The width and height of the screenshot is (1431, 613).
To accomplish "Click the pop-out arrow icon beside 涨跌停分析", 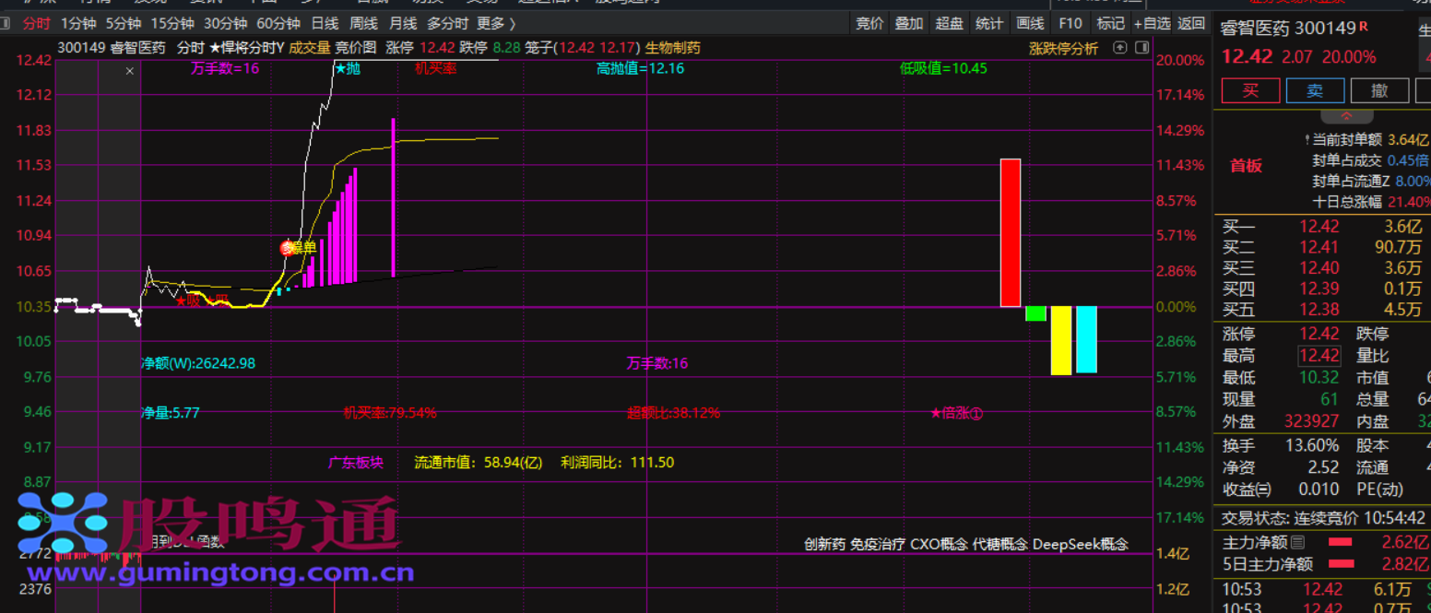I will [x=1120, y=48].
